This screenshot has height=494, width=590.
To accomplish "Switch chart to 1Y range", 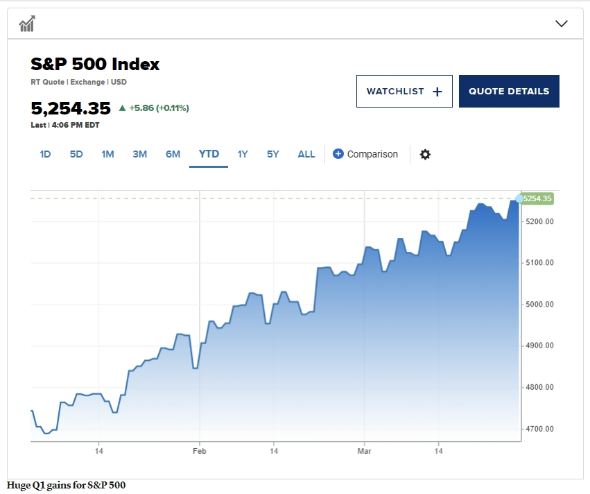I will click(x=243, y=154).
